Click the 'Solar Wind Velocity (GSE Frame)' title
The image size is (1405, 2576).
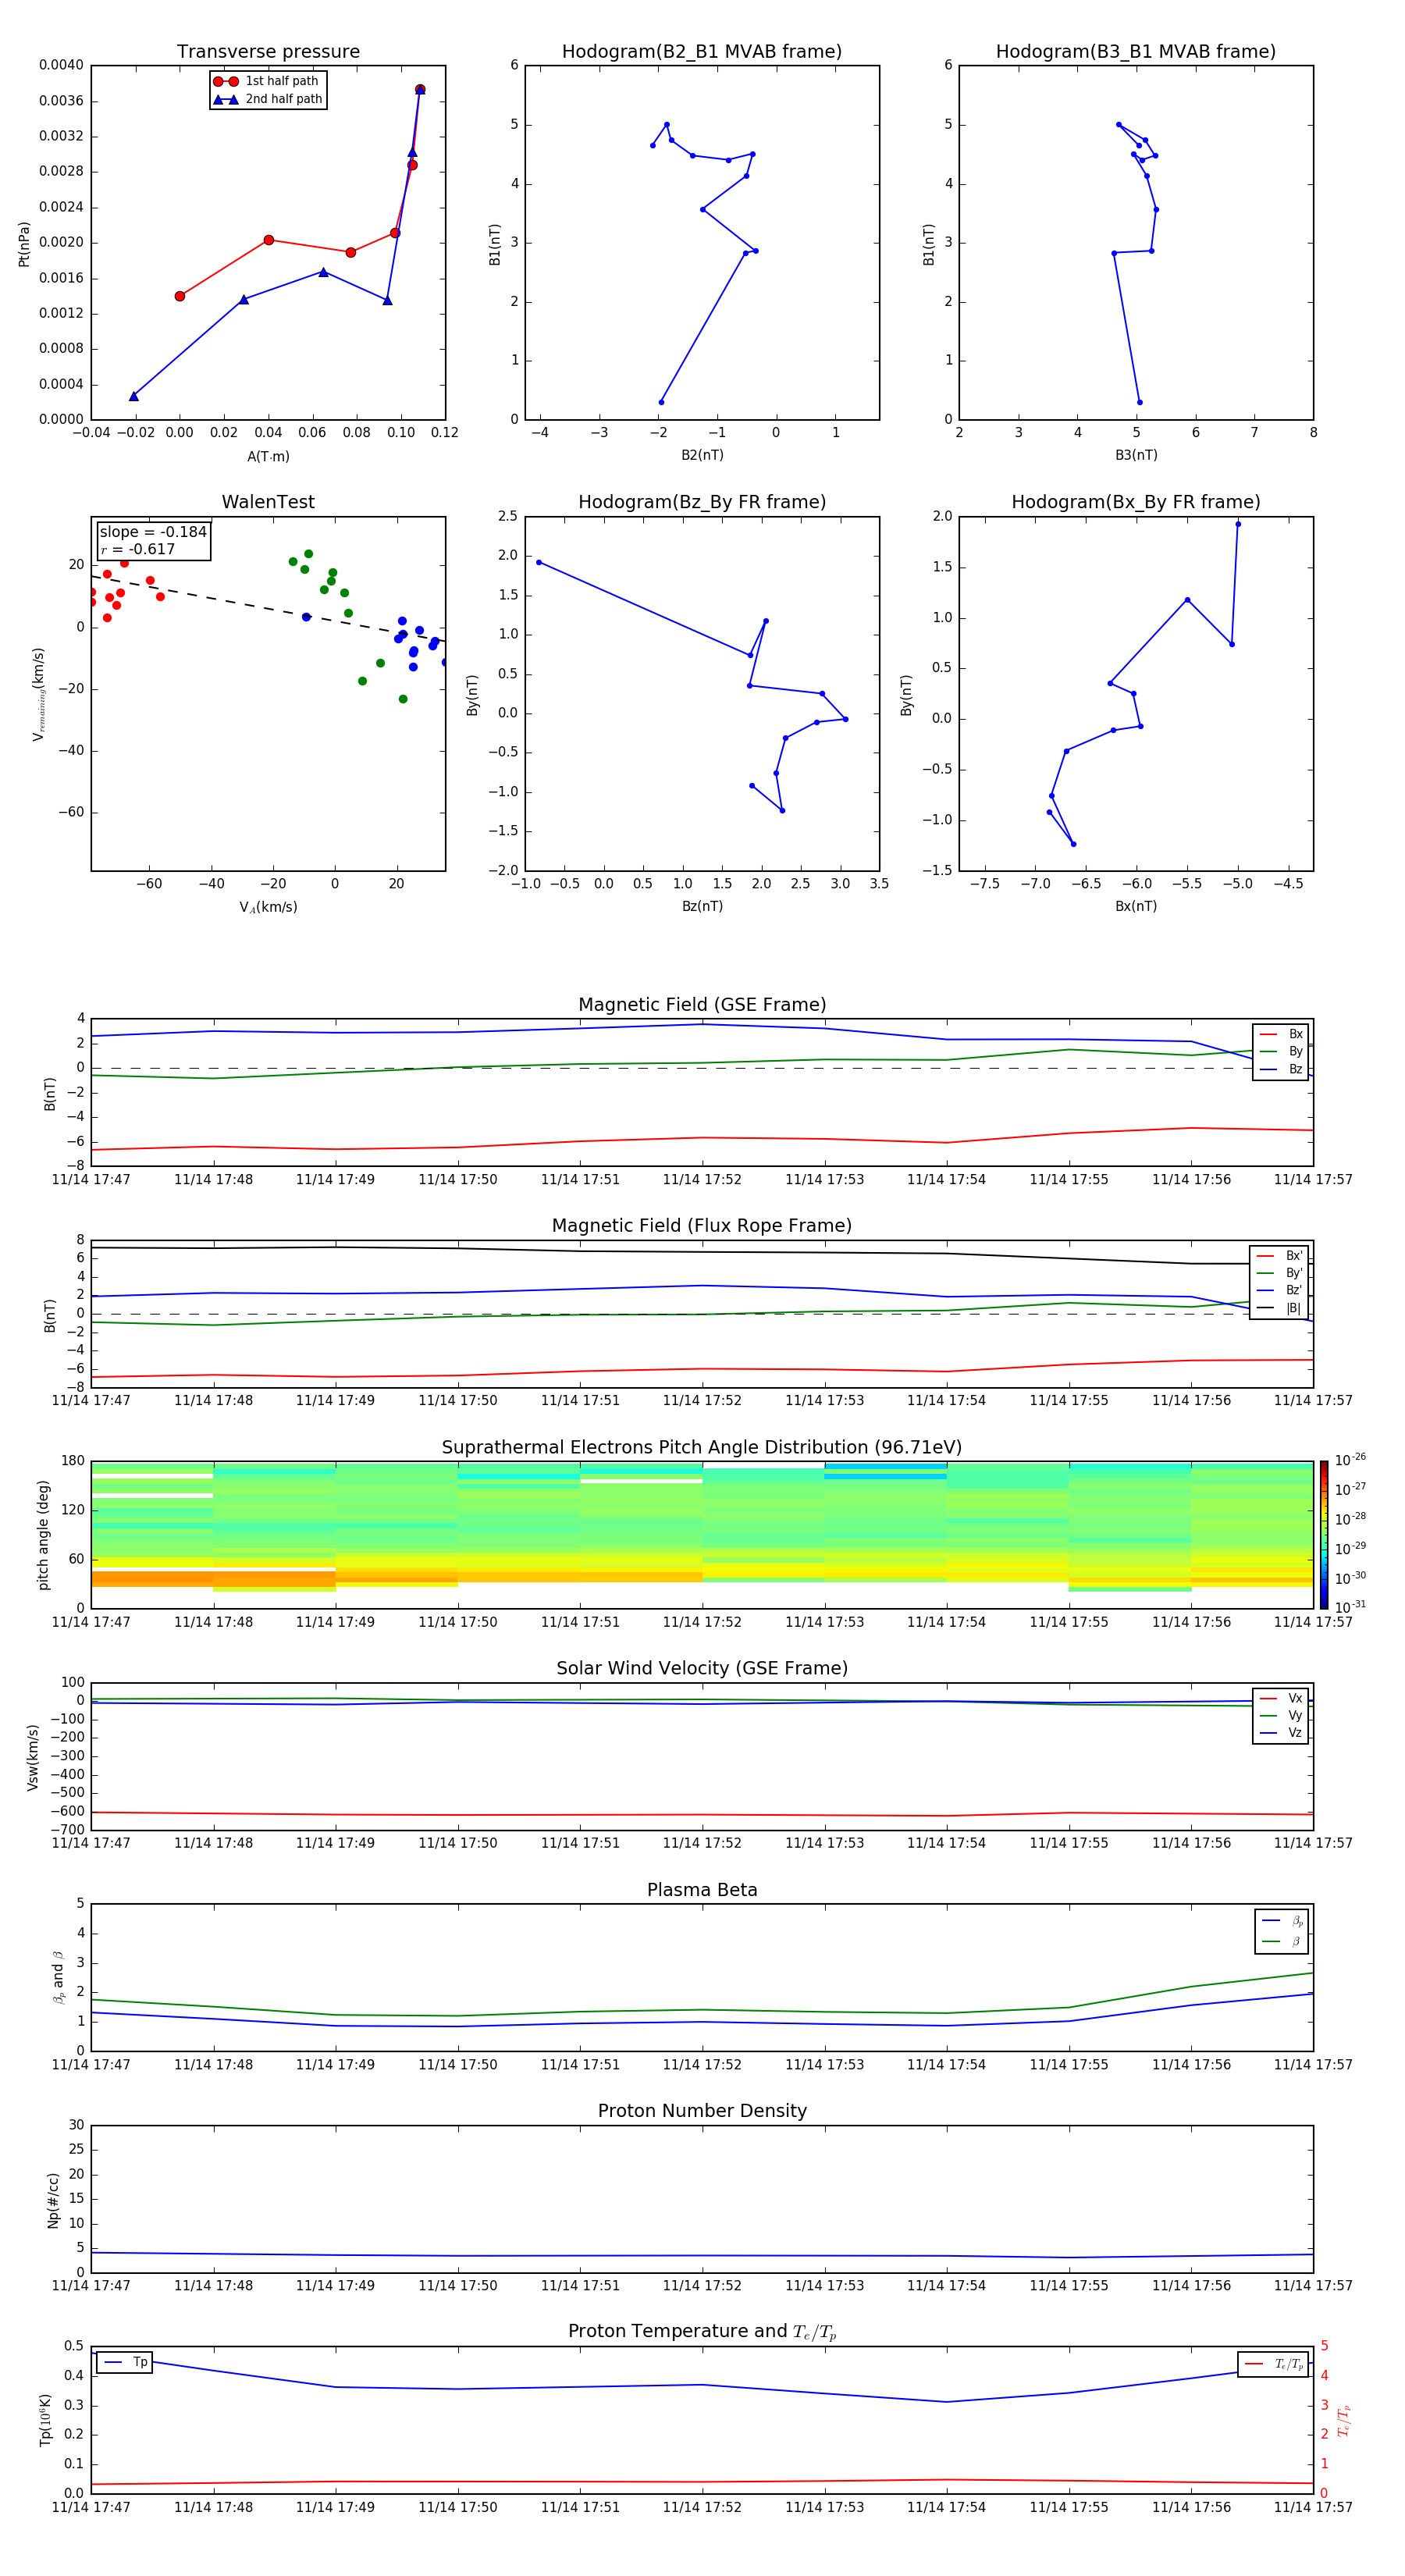click(x=702, y=1668)
